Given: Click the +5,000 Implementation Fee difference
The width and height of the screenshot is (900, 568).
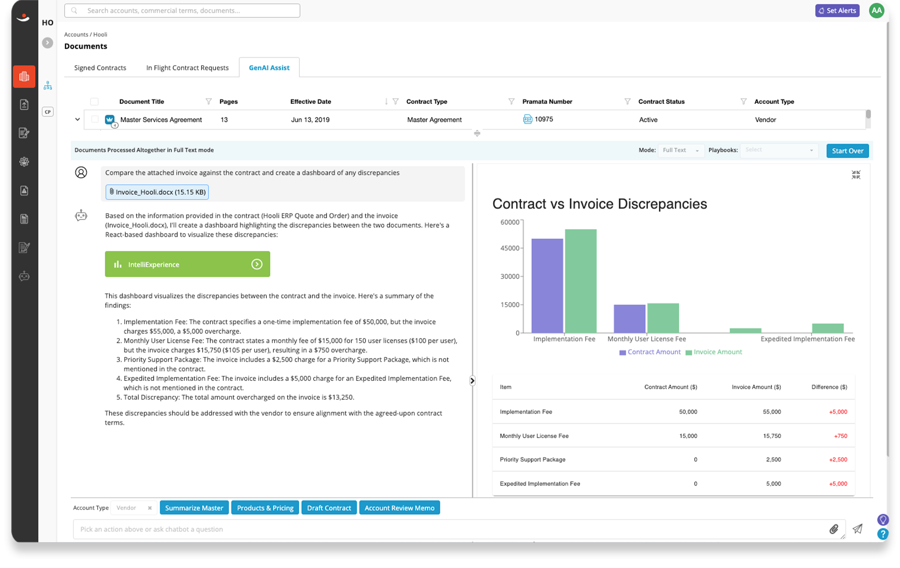Looking at the screenshot, I should tap(838, 412).
